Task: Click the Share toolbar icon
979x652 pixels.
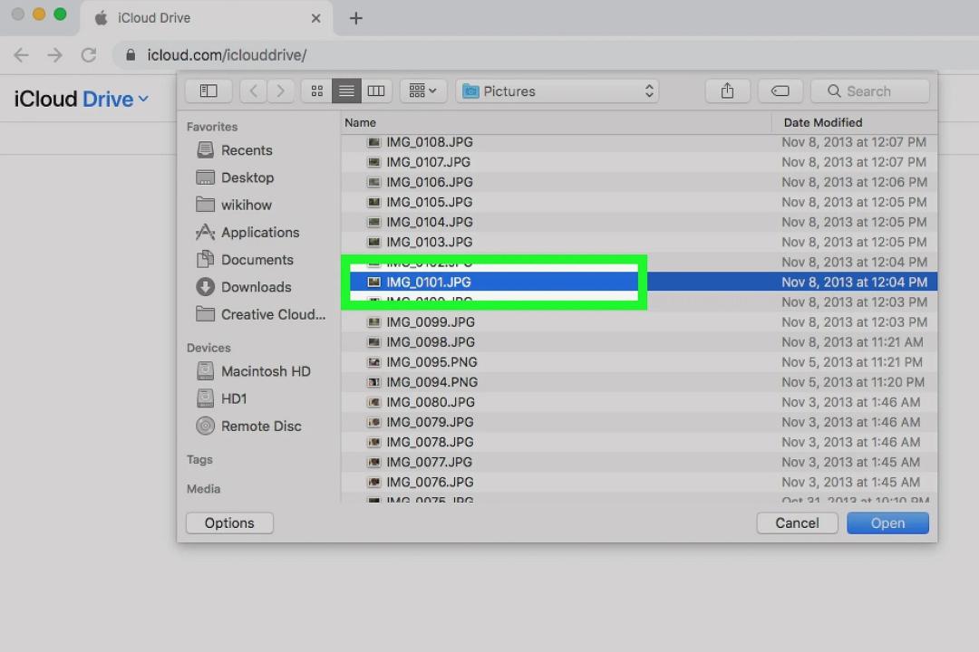Action: [727, 91]
